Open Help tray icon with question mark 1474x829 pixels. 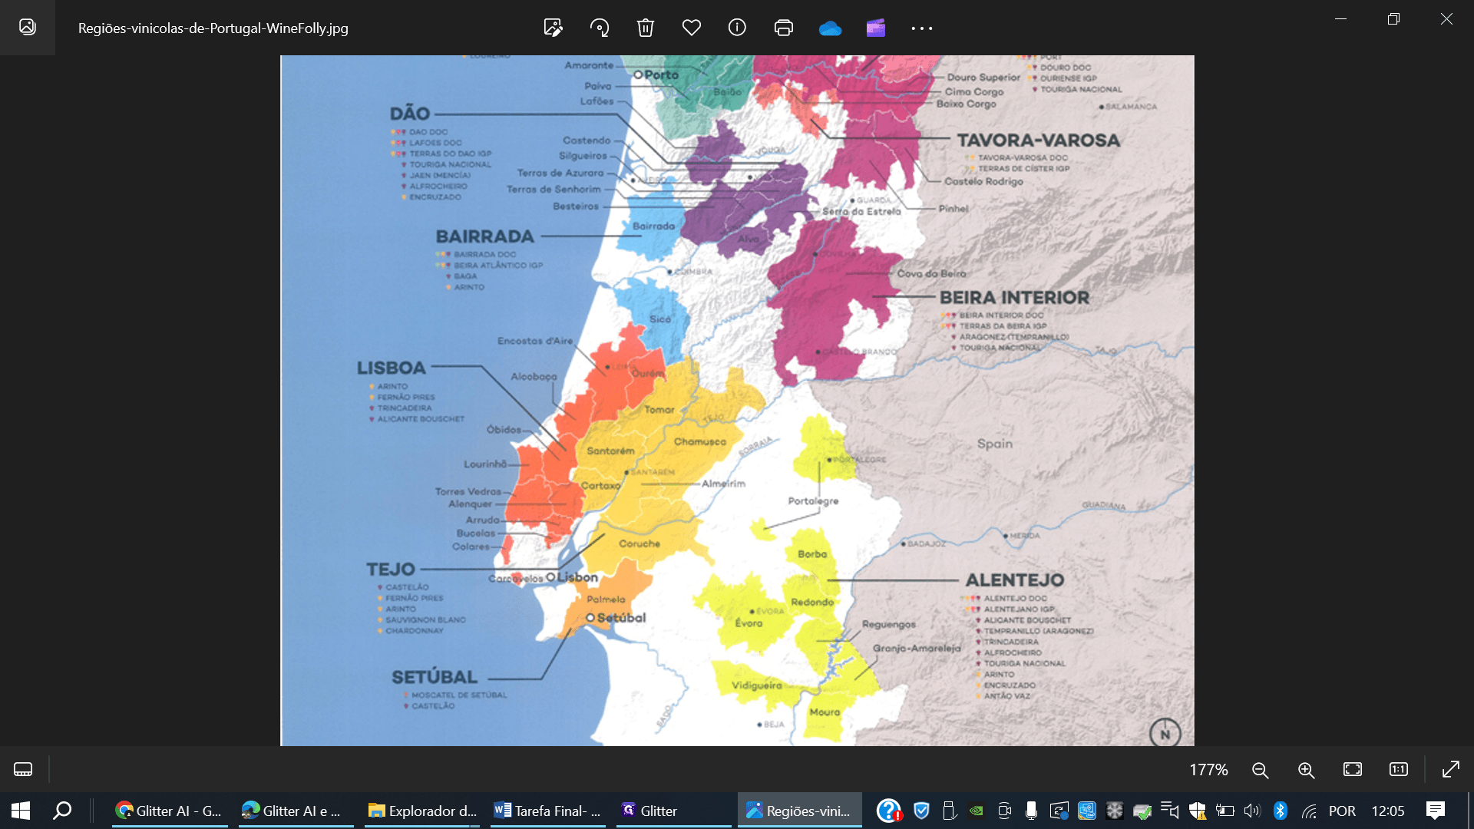click(x=889, y=811)
